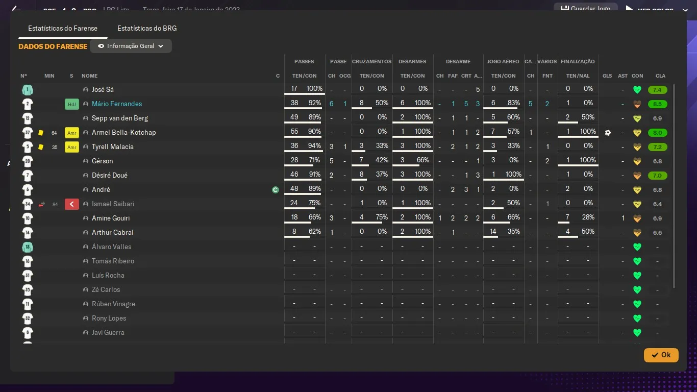Sort by the FNT column header
The width and height of the screenshot is (697, 392).
pyautogui.click(x=547, y=76)
